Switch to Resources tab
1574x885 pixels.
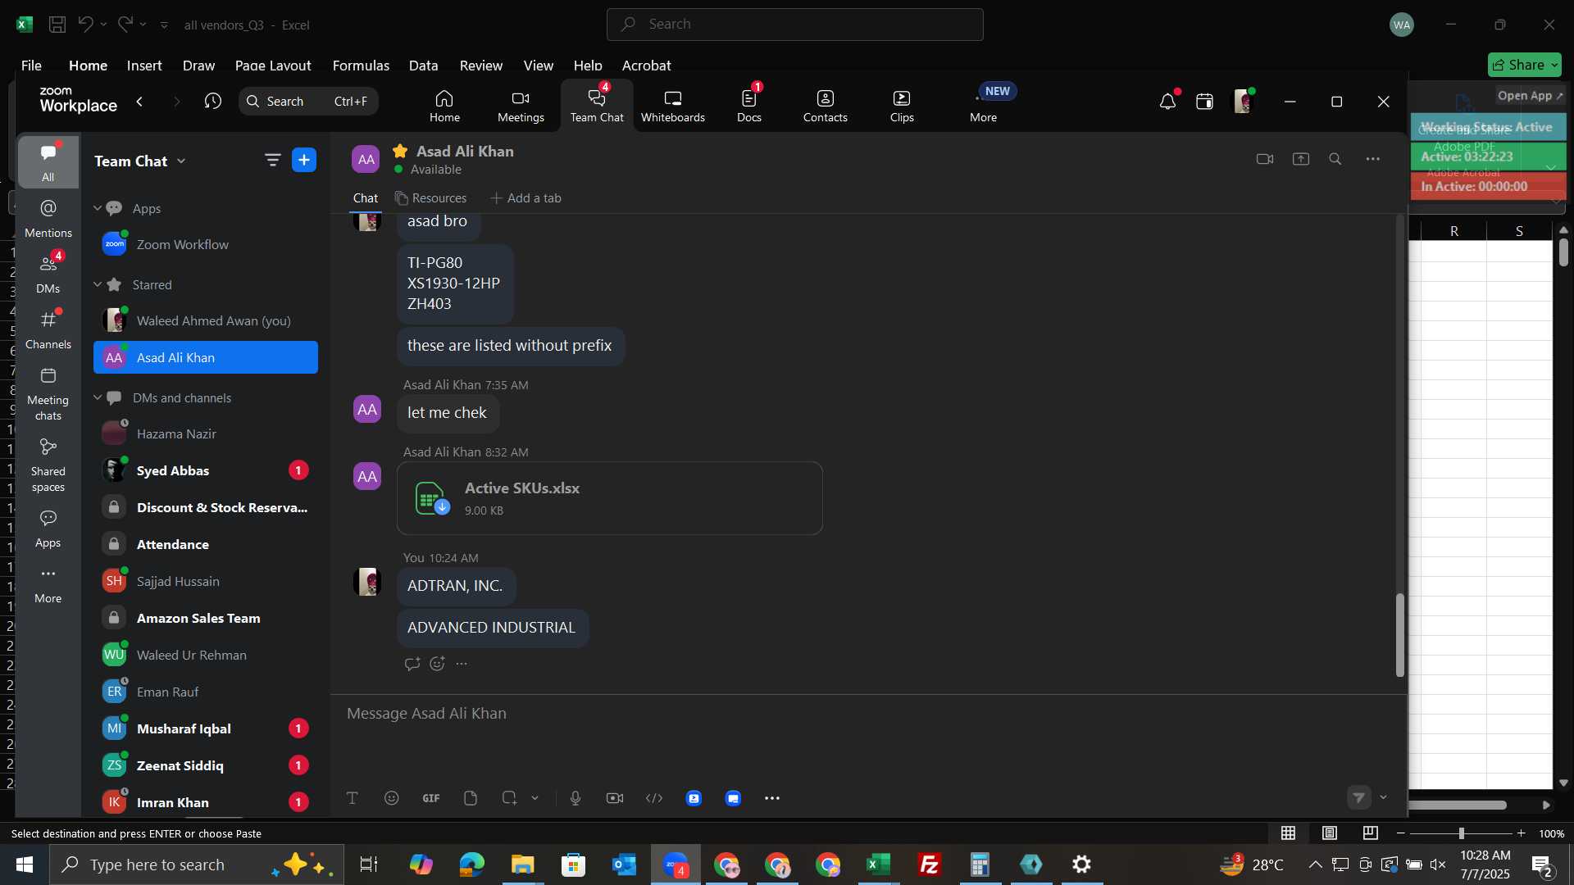pos(430,198)
